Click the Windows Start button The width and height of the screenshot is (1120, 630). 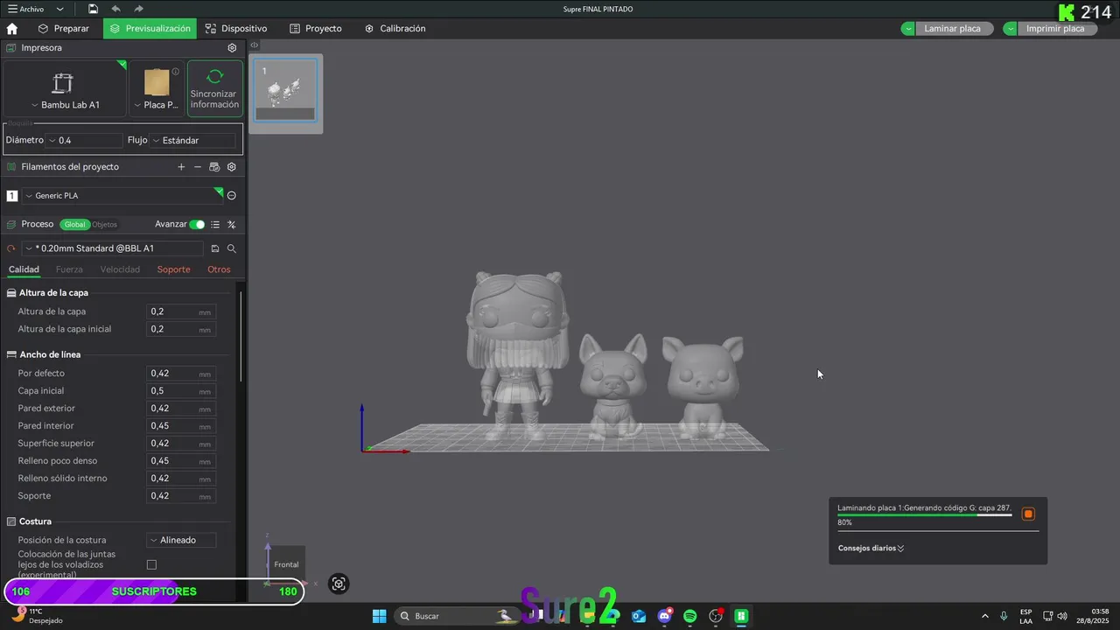pos(379,616)
